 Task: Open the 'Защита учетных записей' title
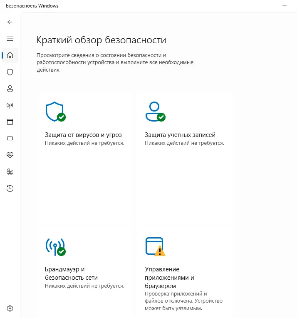tap(180, 135)
